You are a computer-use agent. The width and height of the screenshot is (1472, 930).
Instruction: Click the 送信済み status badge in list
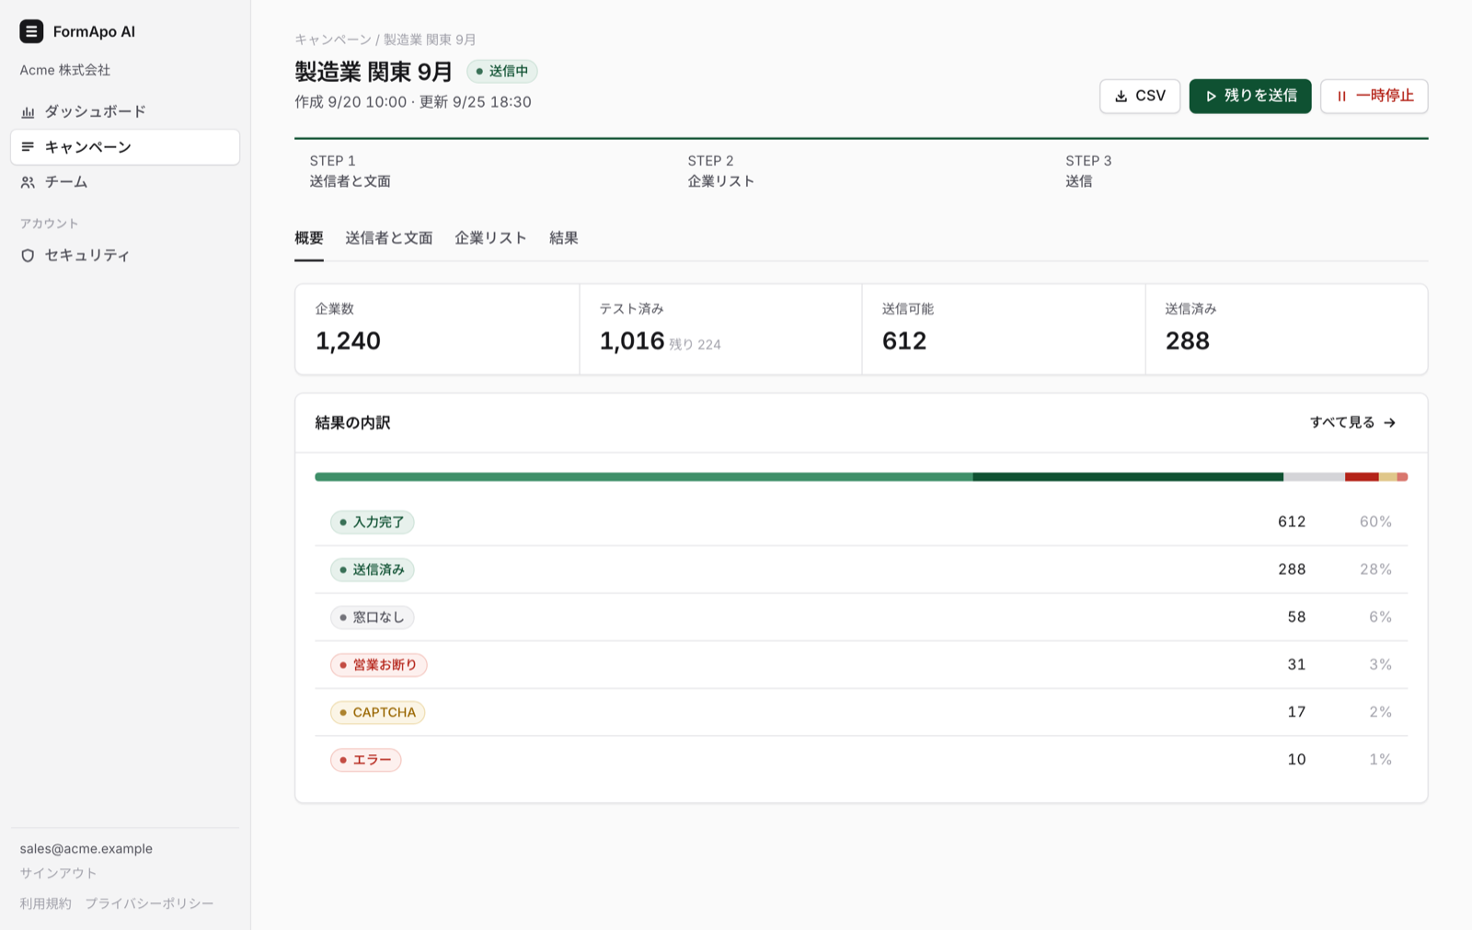tap(372, 569)
